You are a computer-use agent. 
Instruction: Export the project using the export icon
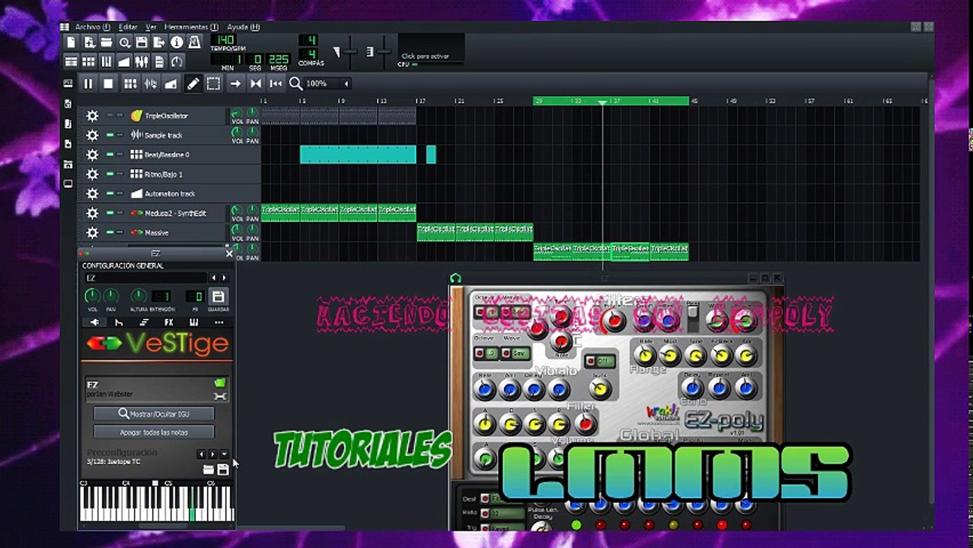[159, 43]
